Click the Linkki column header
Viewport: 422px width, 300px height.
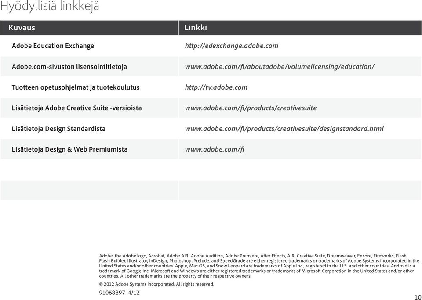pyautogui.click(x=300, y=28)
